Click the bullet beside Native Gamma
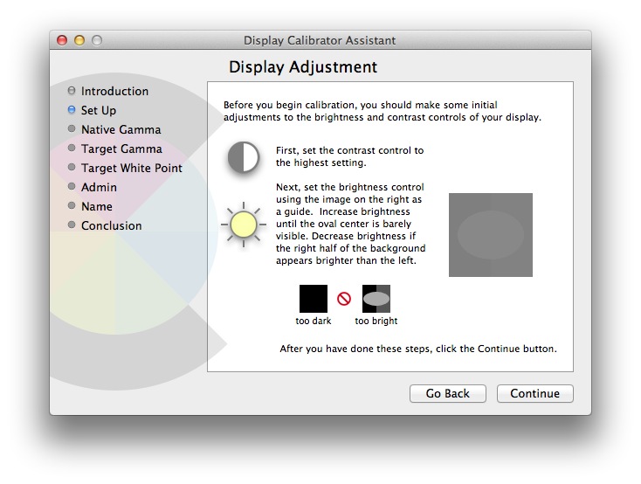Viewport: 641px width, 484px height. (72, 128)
